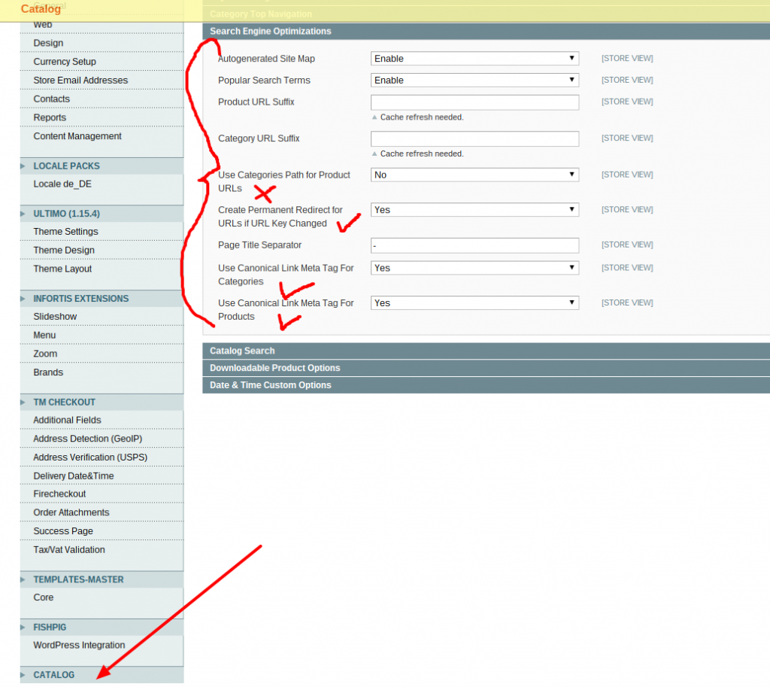
Task: Open Store Email Addresses configuration
Action: coord(80,81)
